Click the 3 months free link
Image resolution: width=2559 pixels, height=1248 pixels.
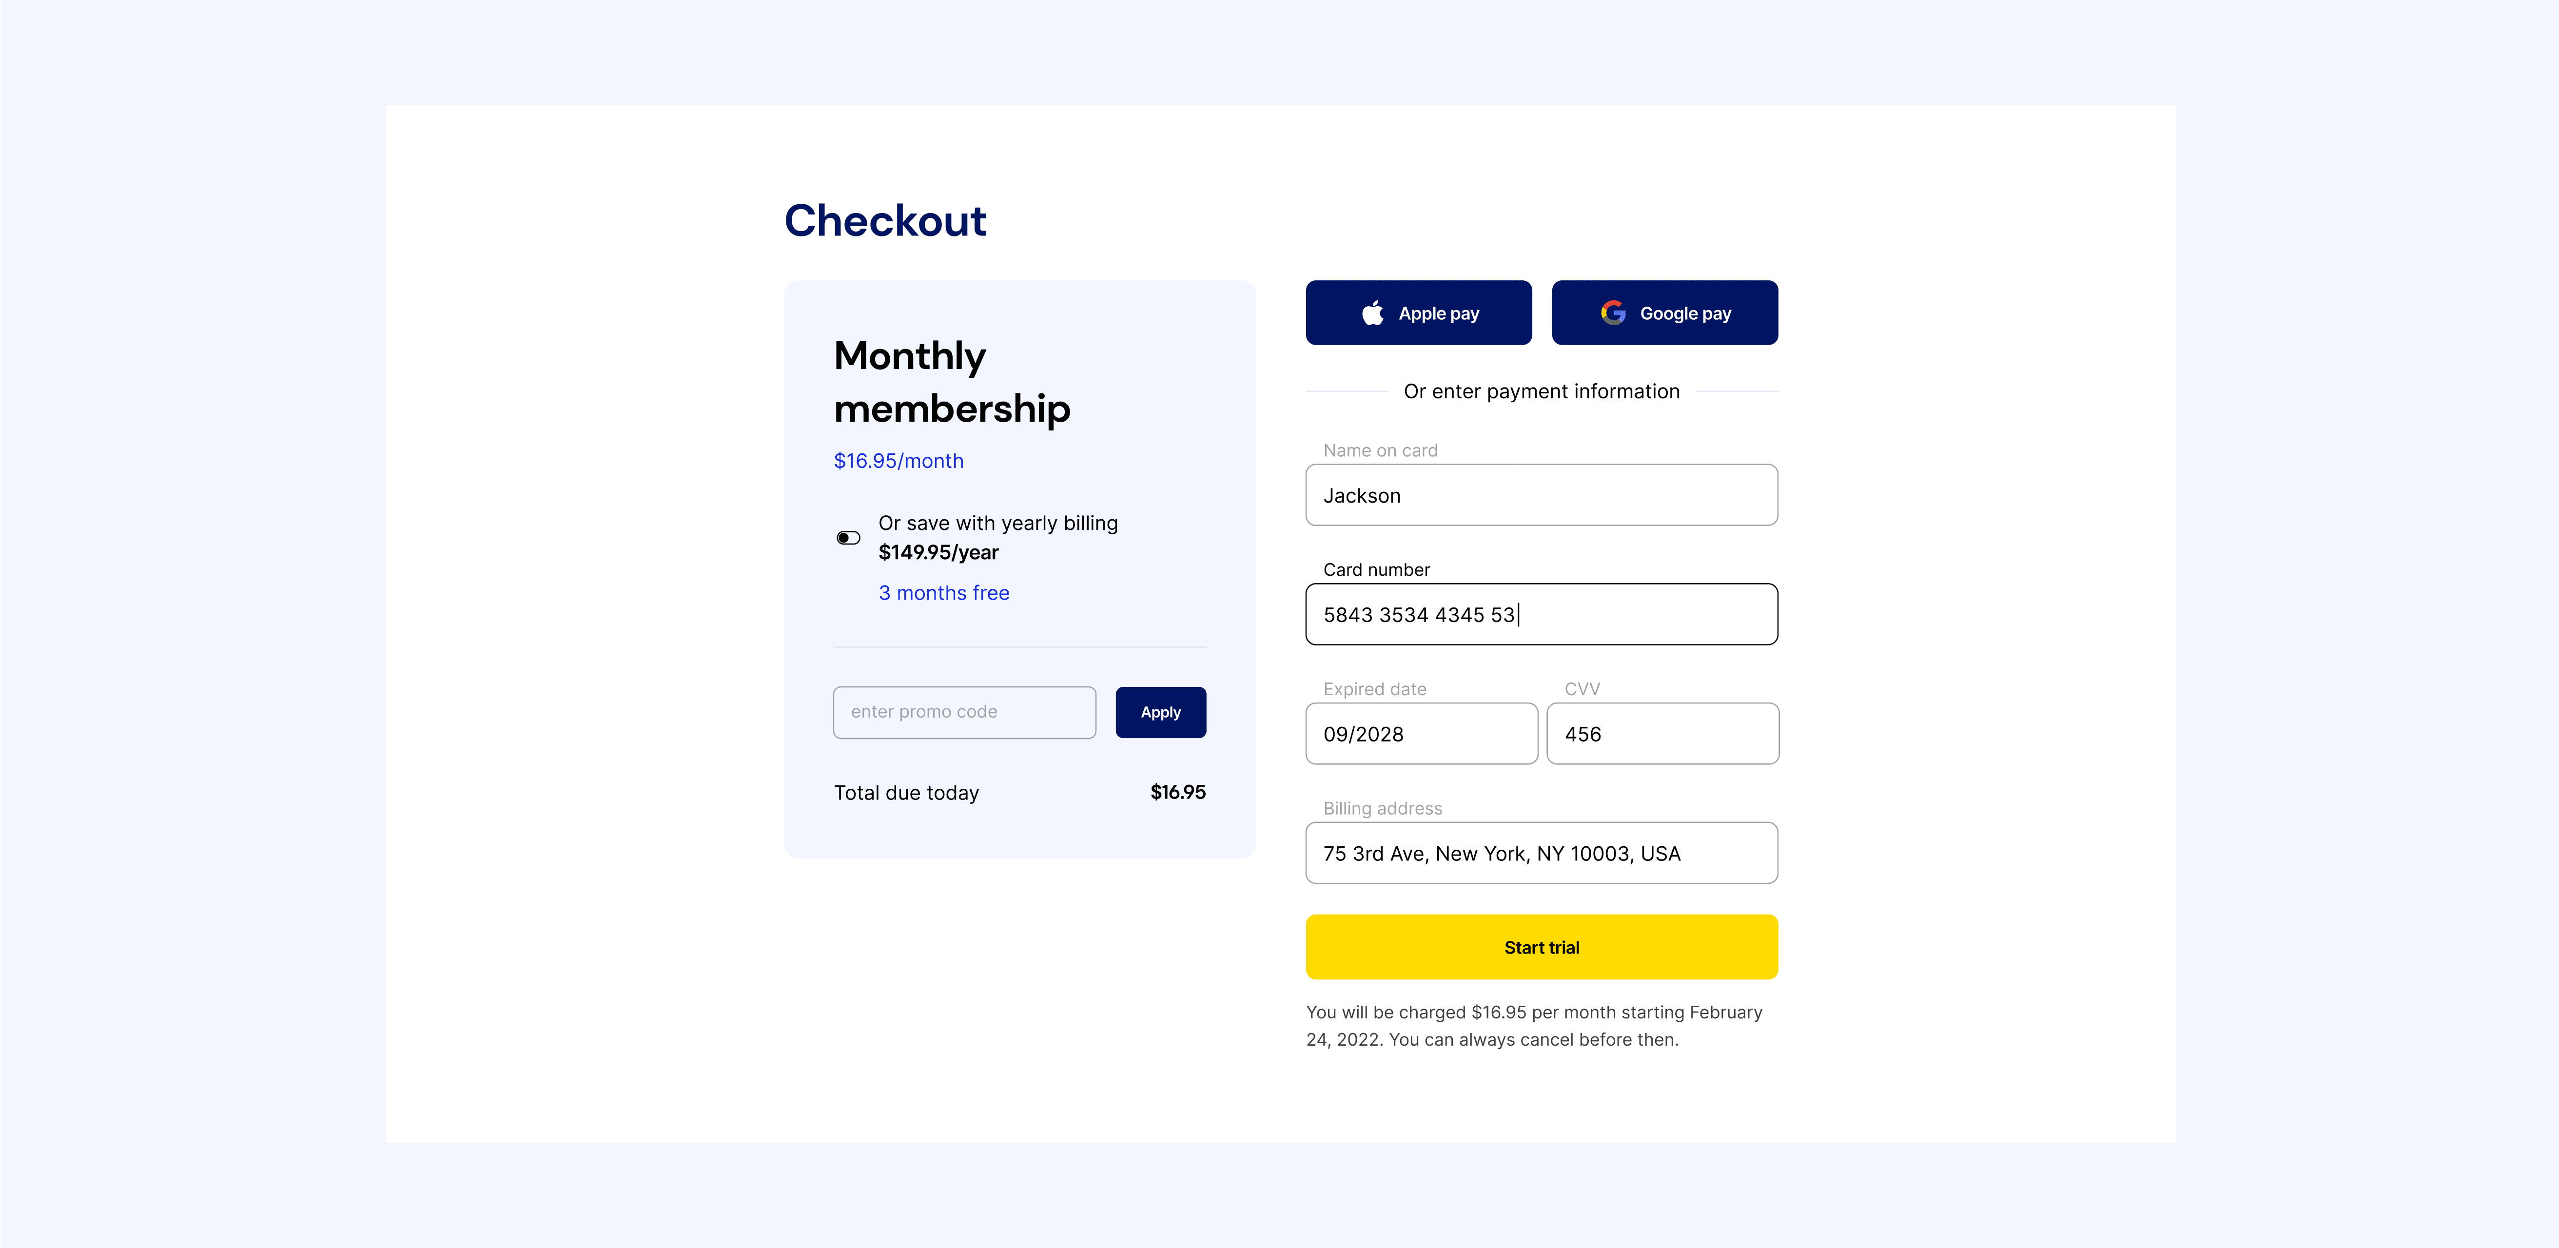tap(944, 593)
